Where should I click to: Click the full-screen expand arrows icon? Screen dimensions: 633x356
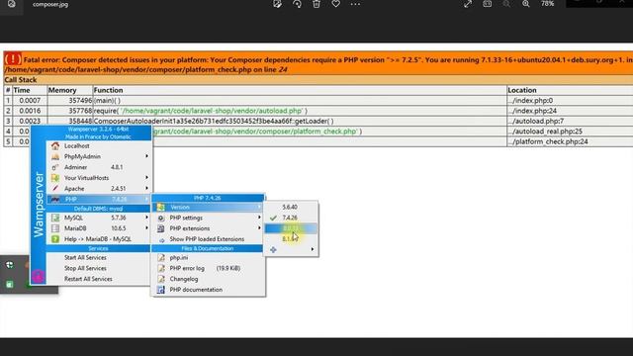[x=468, y=4]
